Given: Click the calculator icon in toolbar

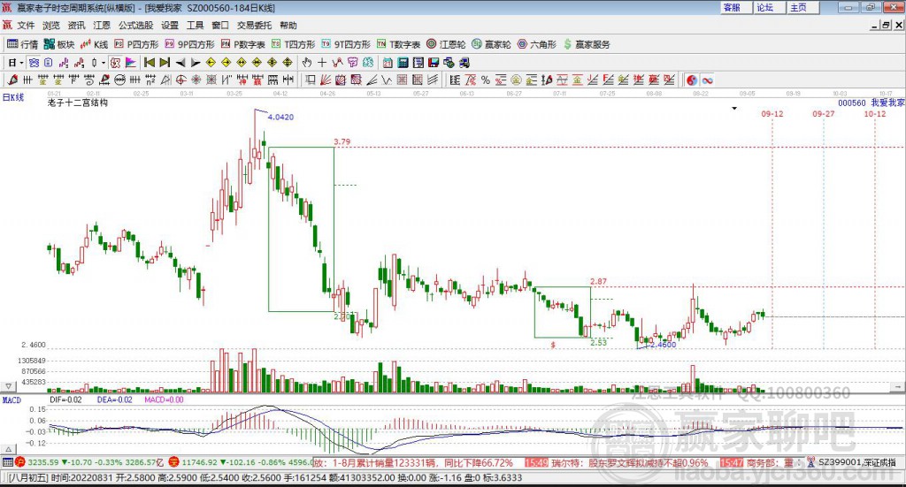Looking at the screenshot, I should click(403, 63).
